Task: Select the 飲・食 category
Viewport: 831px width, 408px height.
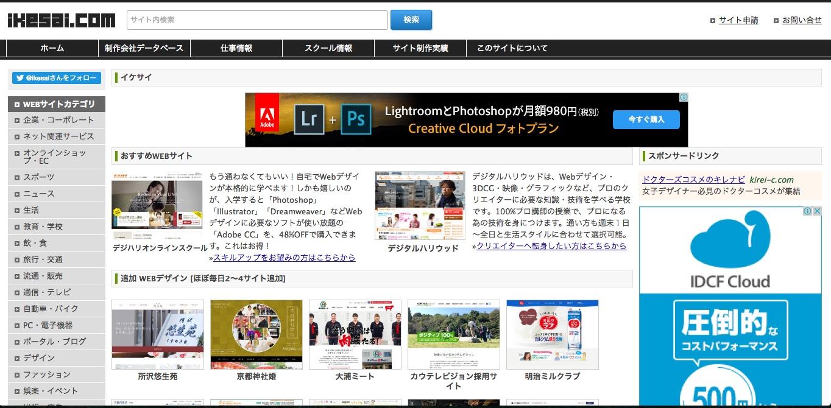Action: click(x=57, y=243)
